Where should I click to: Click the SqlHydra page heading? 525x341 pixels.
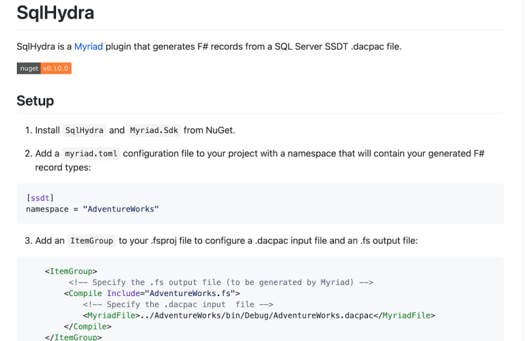pyautogui.click(x=55, y=13)
